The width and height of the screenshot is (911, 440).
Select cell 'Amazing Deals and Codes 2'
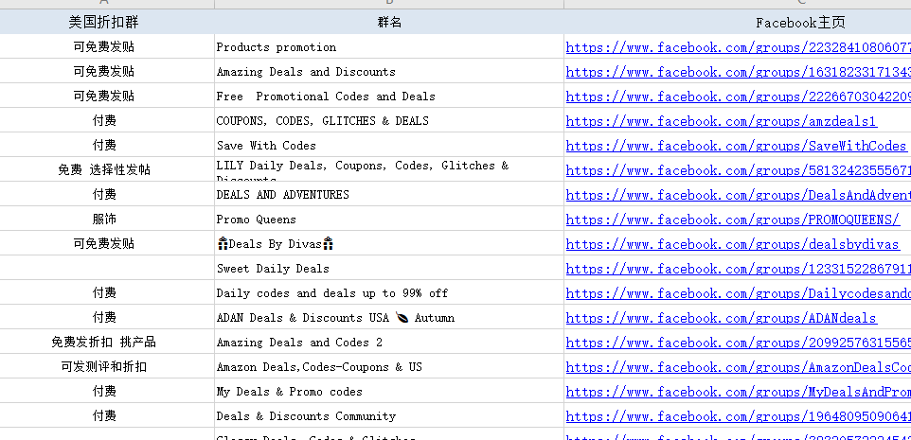click(389, 342)
